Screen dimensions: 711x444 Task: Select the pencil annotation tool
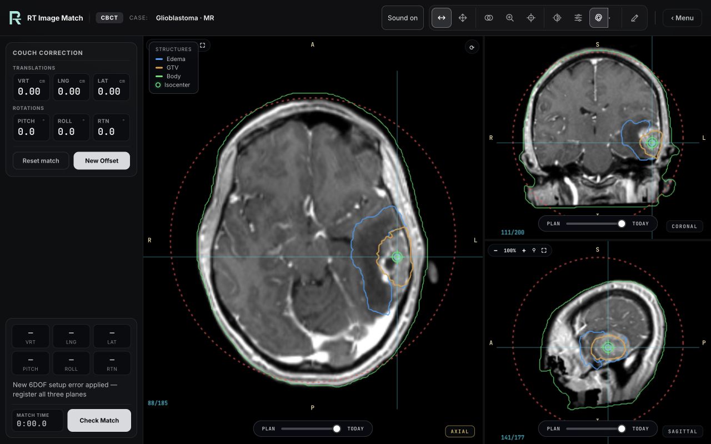(x=635, y=18)
